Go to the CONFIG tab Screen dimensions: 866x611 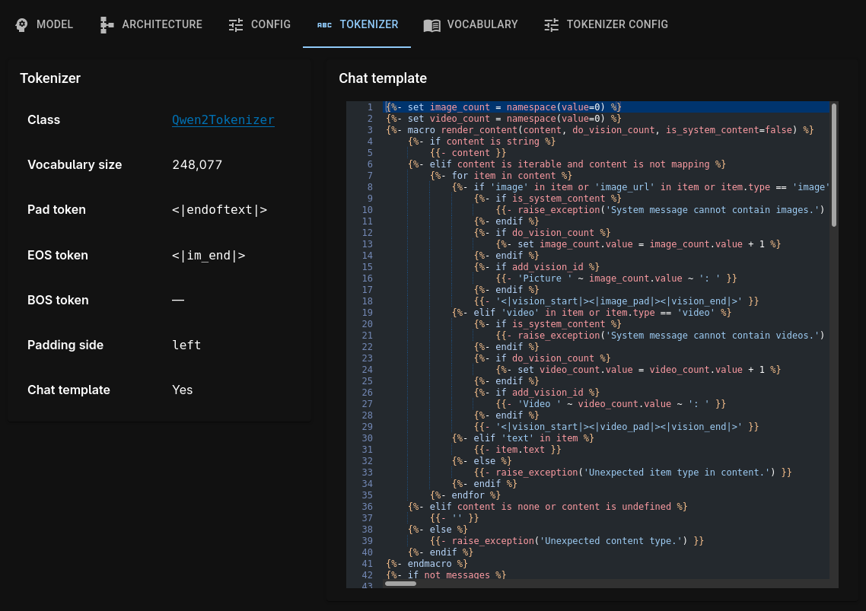(259, 24)
